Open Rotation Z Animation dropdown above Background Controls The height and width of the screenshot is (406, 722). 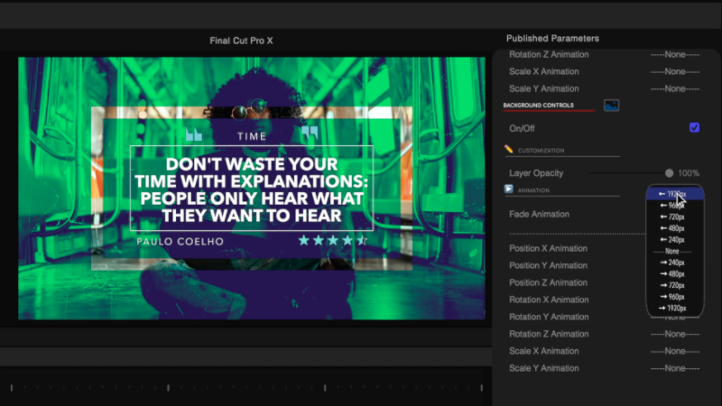coord(675,54)
